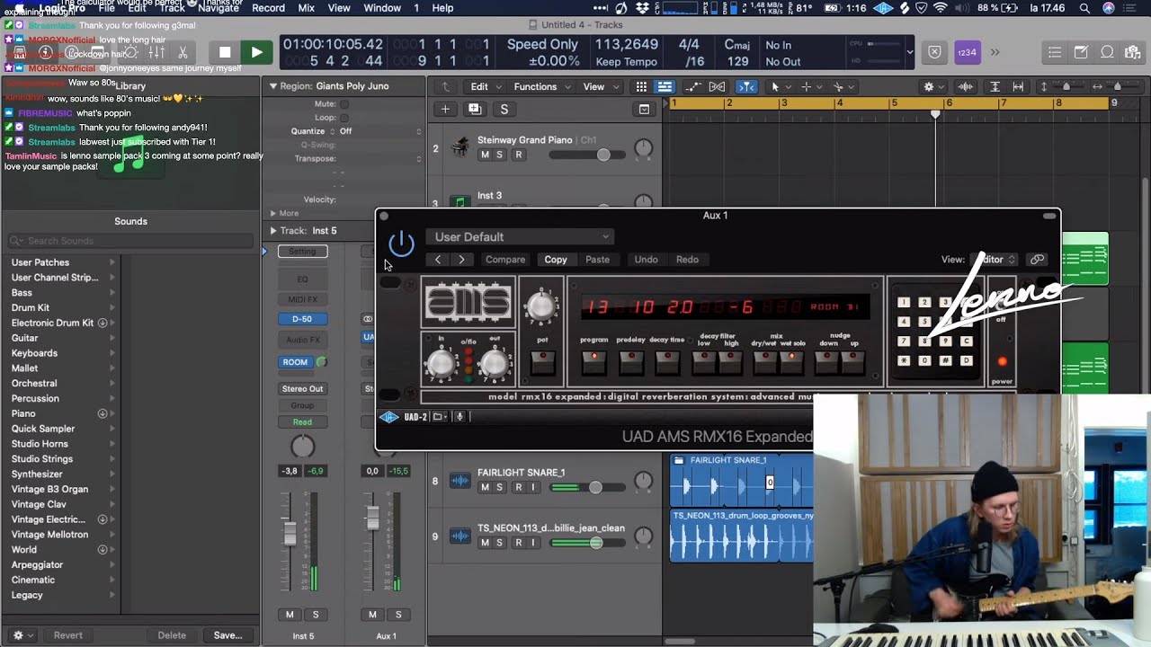
Task: Click keypad digit 1 on RMX16
Action: pyautogui.click(x=904, y=303)
